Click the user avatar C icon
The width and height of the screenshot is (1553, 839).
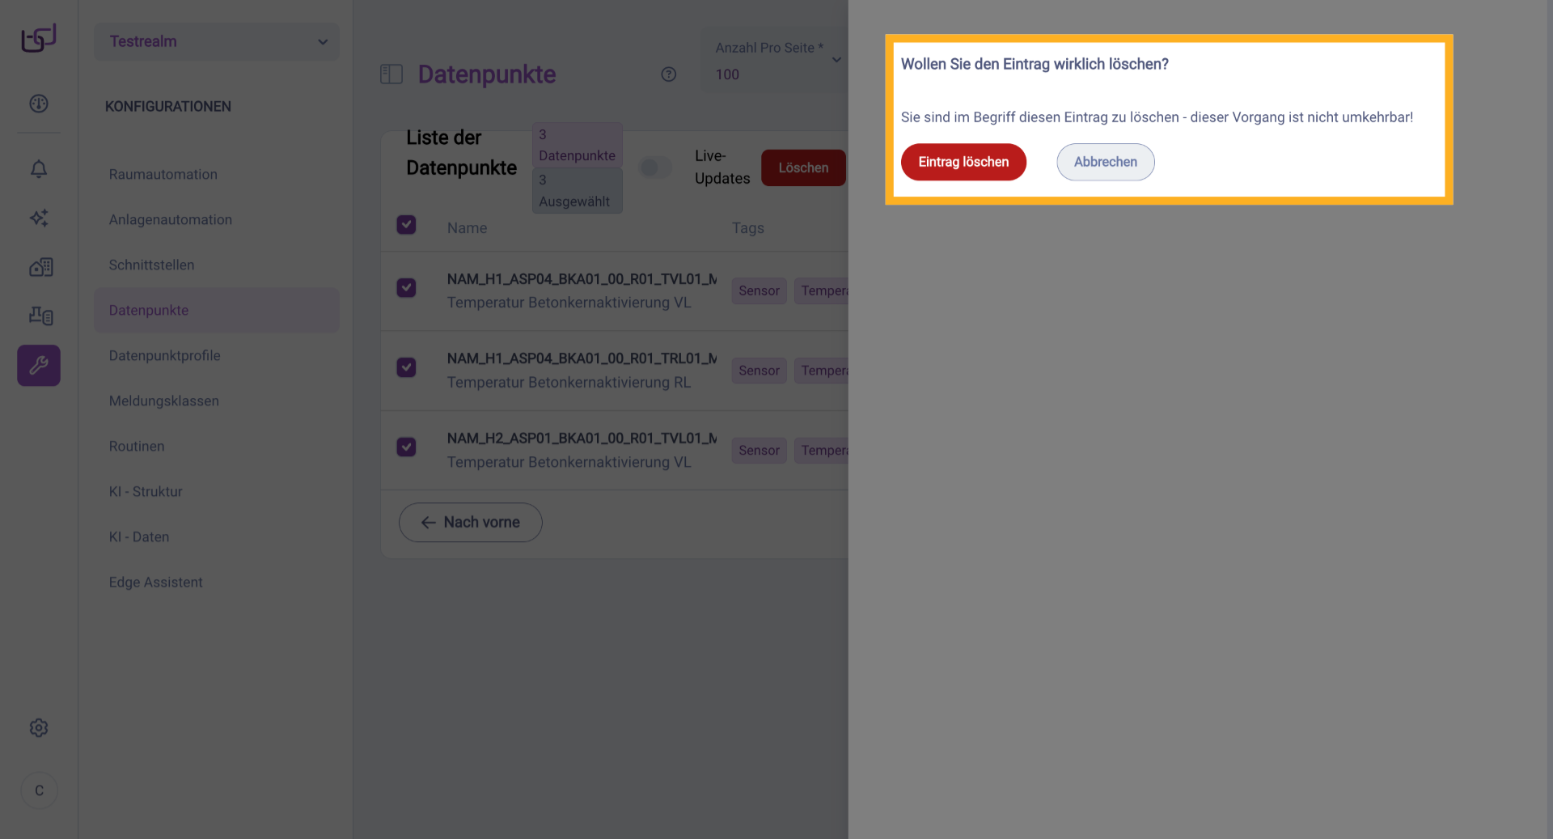click(x=39, y=790)
